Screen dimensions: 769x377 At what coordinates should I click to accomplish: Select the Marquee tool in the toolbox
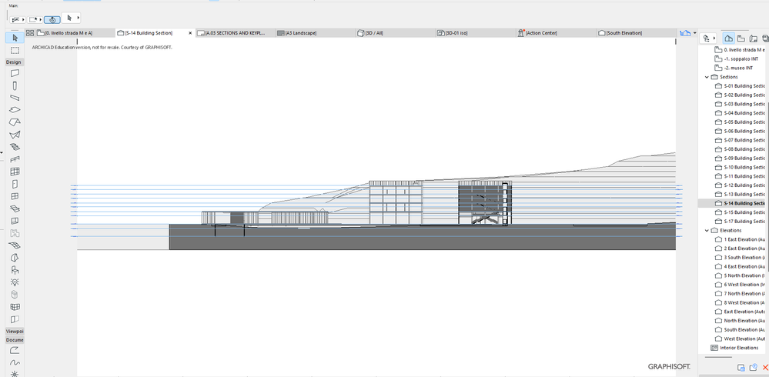pos(15,51)
